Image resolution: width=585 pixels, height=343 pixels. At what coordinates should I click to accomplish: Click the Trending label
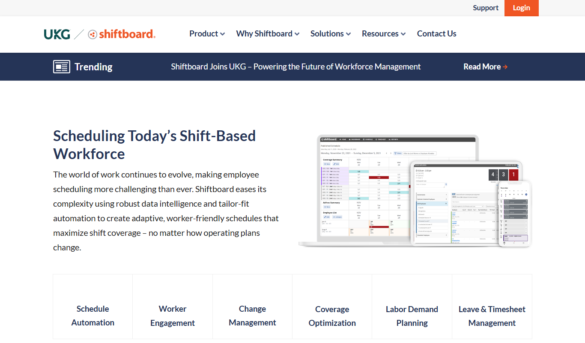coord(93,67)
